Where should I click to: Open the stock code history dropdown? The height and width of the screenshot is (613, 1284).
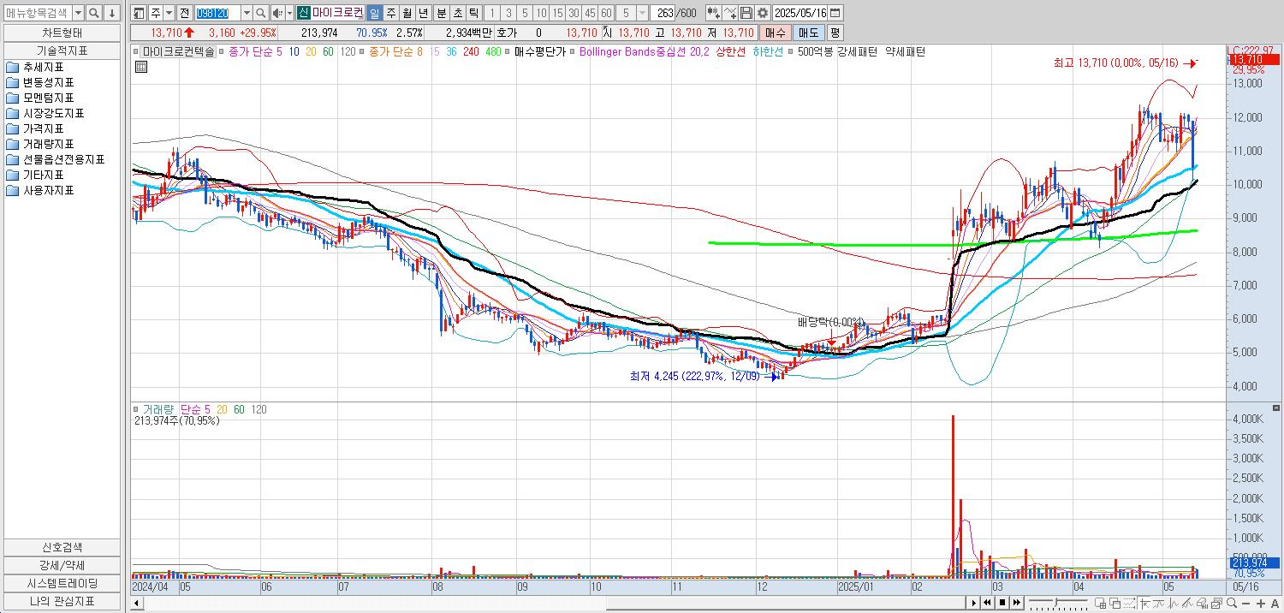pos(247,13)
